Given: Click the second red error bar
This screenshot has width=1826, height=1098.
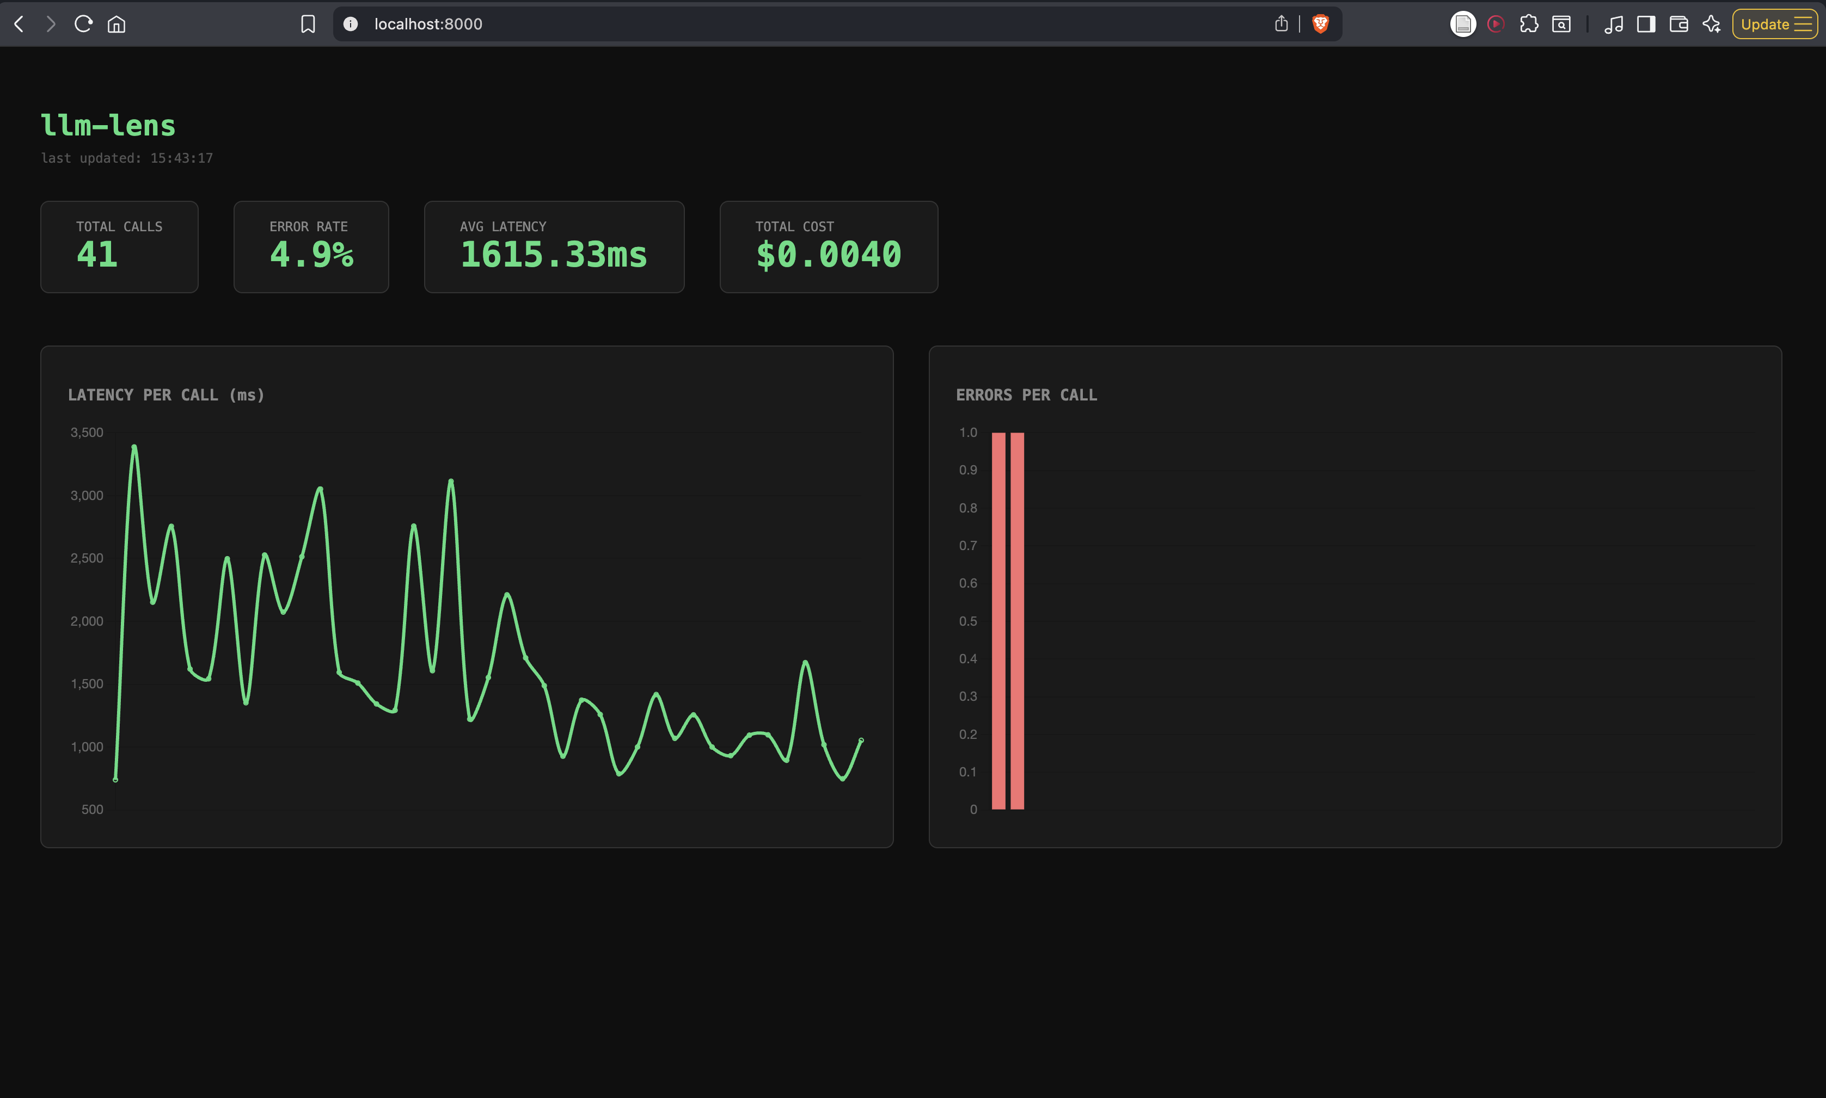Looking at the screenshot, I should click(x=1017, y=621).
